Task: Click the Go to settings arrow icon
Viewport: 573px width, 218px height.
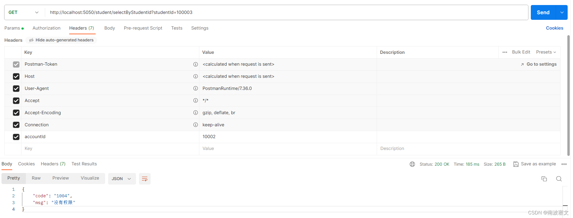Action: click(x=522, y=64)
